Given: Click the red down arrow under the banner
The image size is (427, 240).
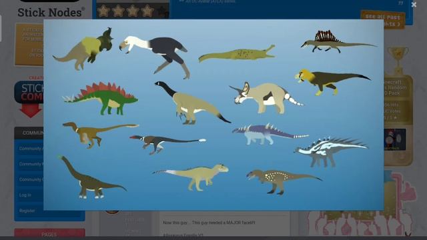Looking at the screenshot, I should click(31, 111).
